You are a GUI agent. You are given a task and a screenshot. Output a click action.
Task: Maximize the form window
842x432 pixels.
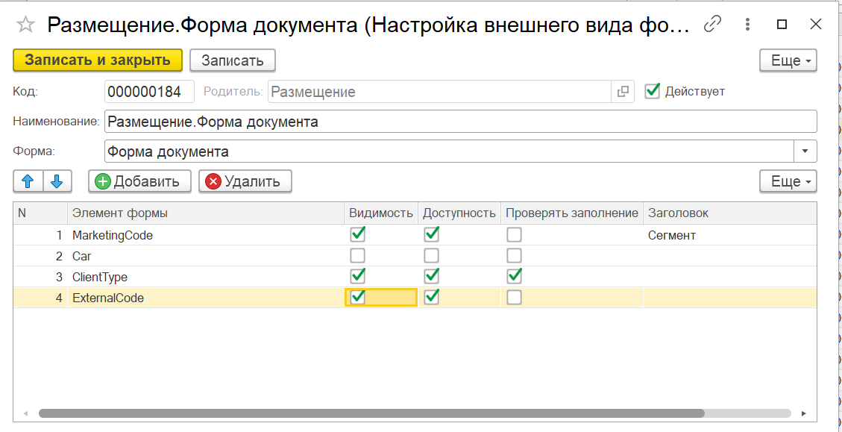tap(782, 24)
